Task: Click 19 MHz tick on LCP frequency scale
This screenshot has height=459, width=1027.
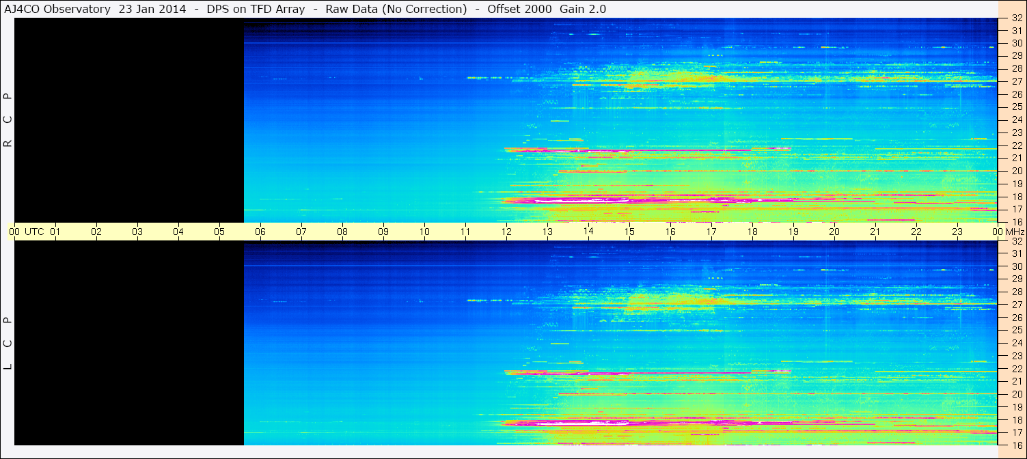Action: 1017,406
